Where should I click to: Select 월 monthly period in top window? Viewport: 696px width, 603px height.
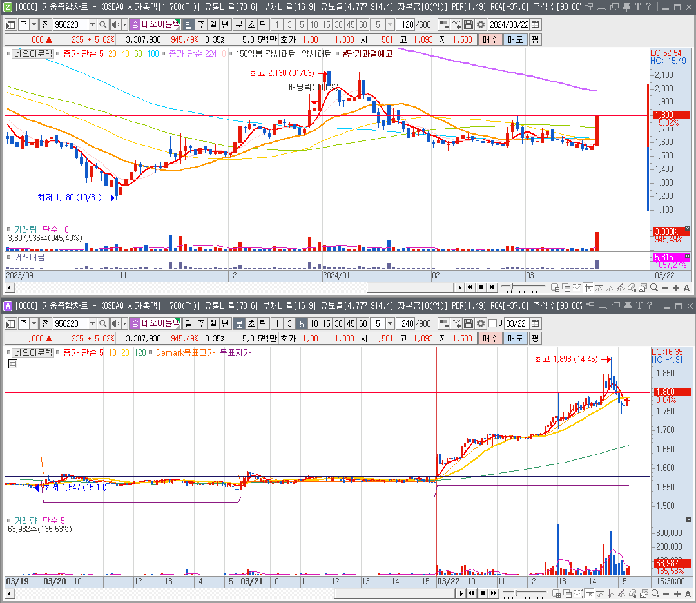(213, 25)
